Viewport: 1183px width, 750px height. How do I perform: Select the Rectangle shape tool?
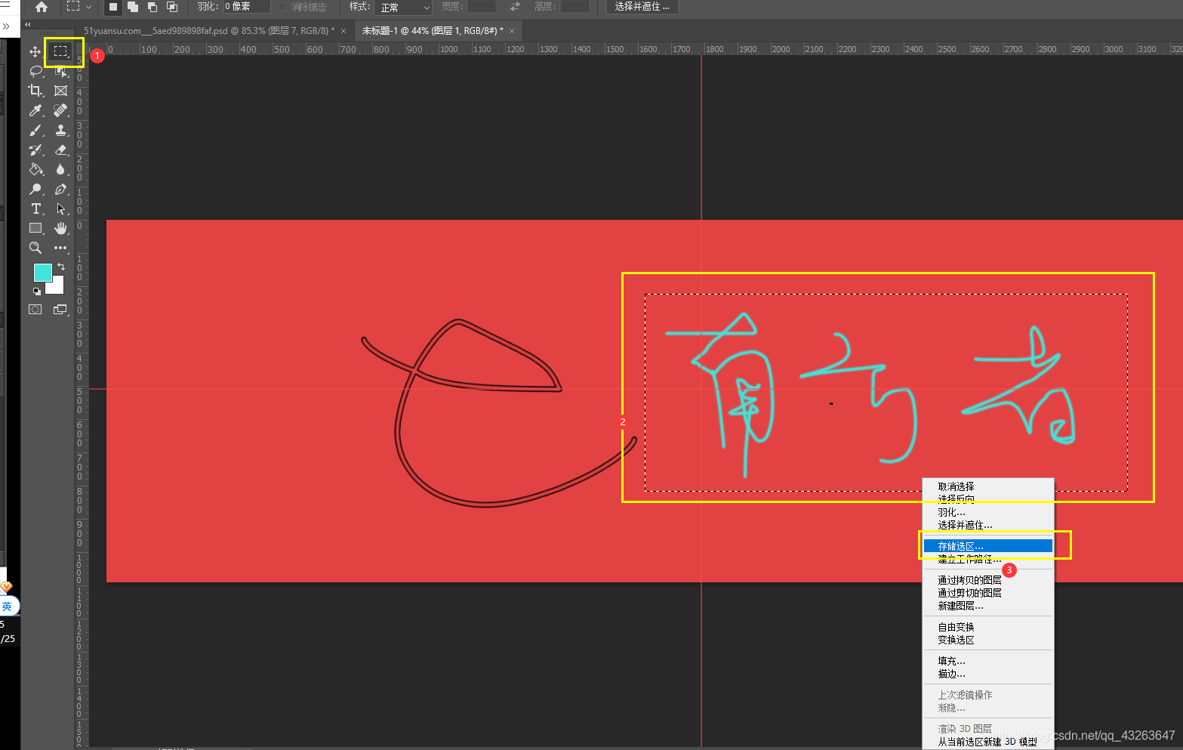pyautogui.click(x=35, y=228)
